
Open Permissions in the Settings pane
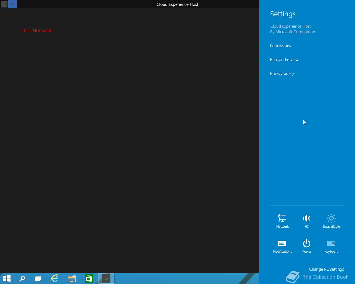(x=280, y=46)
